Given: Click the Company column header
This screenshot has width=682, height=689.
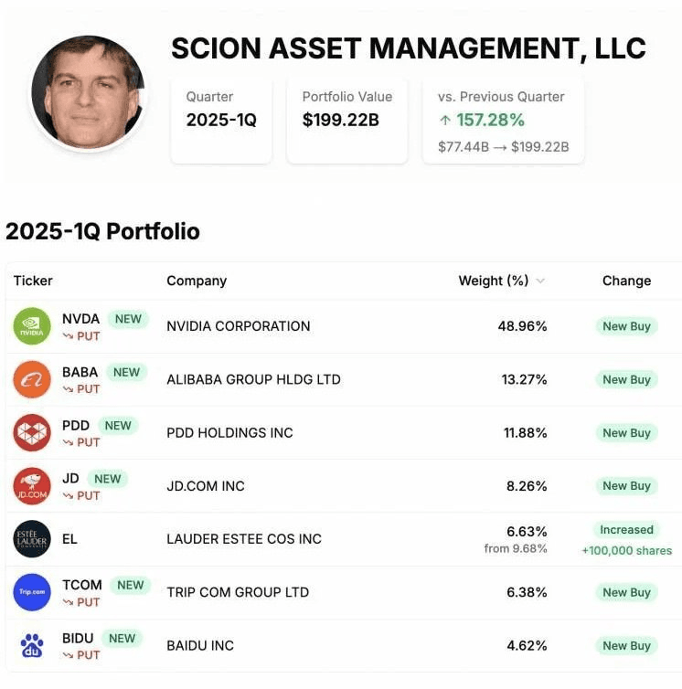Looking at the screenshot, I should 197,281.
